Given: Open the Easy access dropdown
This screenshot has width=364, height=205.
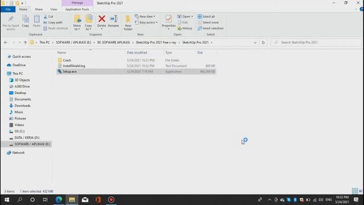Looking at the screenshot, I should [146, 22].
